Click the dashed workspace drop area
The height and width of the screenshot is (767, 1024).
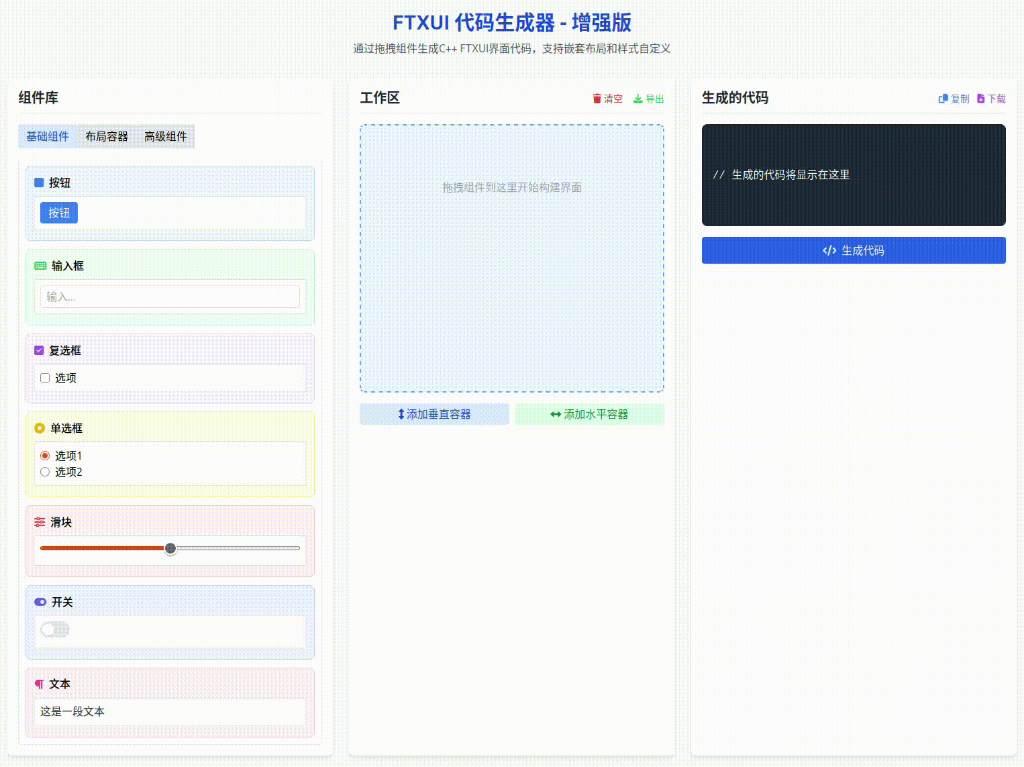point(512,258)
